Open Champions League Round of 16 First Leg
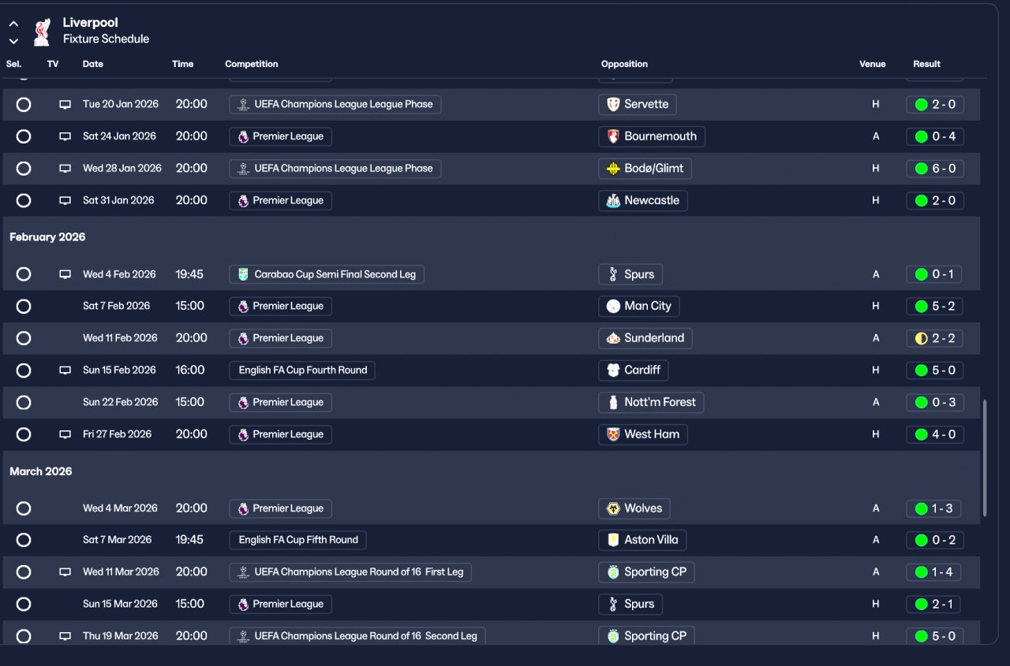Image resolution: width=1010 pixels, height=666 pixels. point(350,572)
